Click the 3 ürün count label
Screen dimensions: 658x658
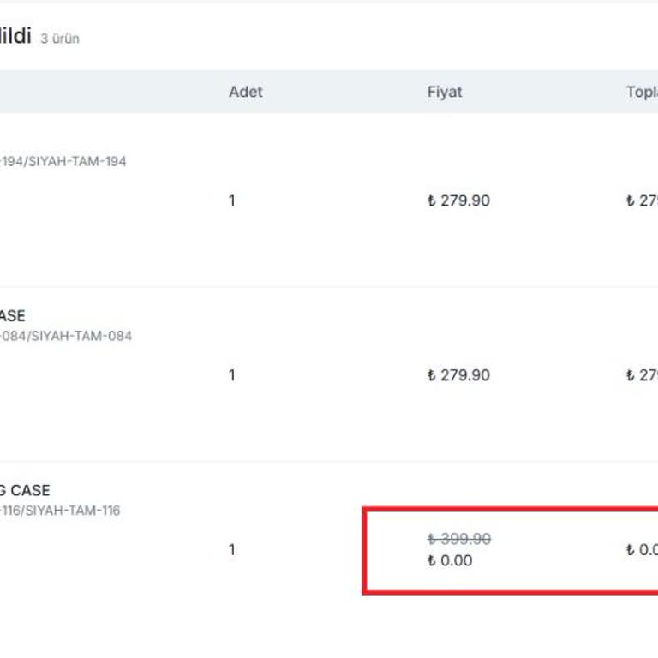(x=60, y=39)
